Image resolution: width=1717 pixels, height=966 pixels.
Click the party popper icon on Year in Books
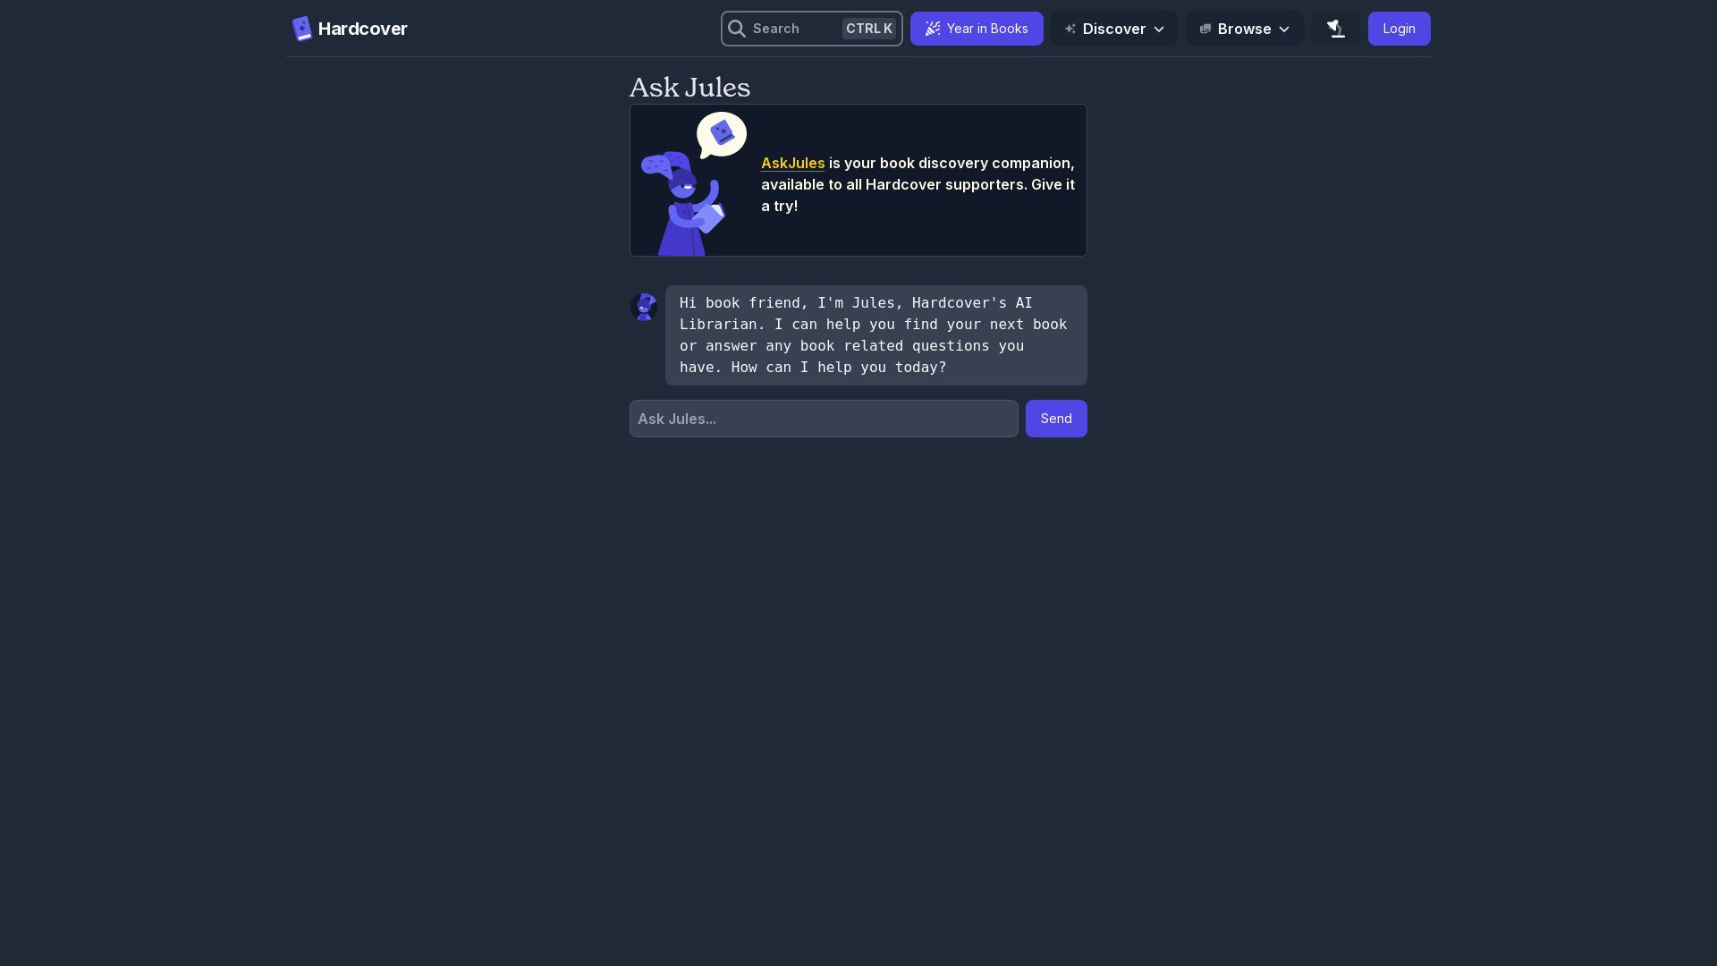point(933,29)
